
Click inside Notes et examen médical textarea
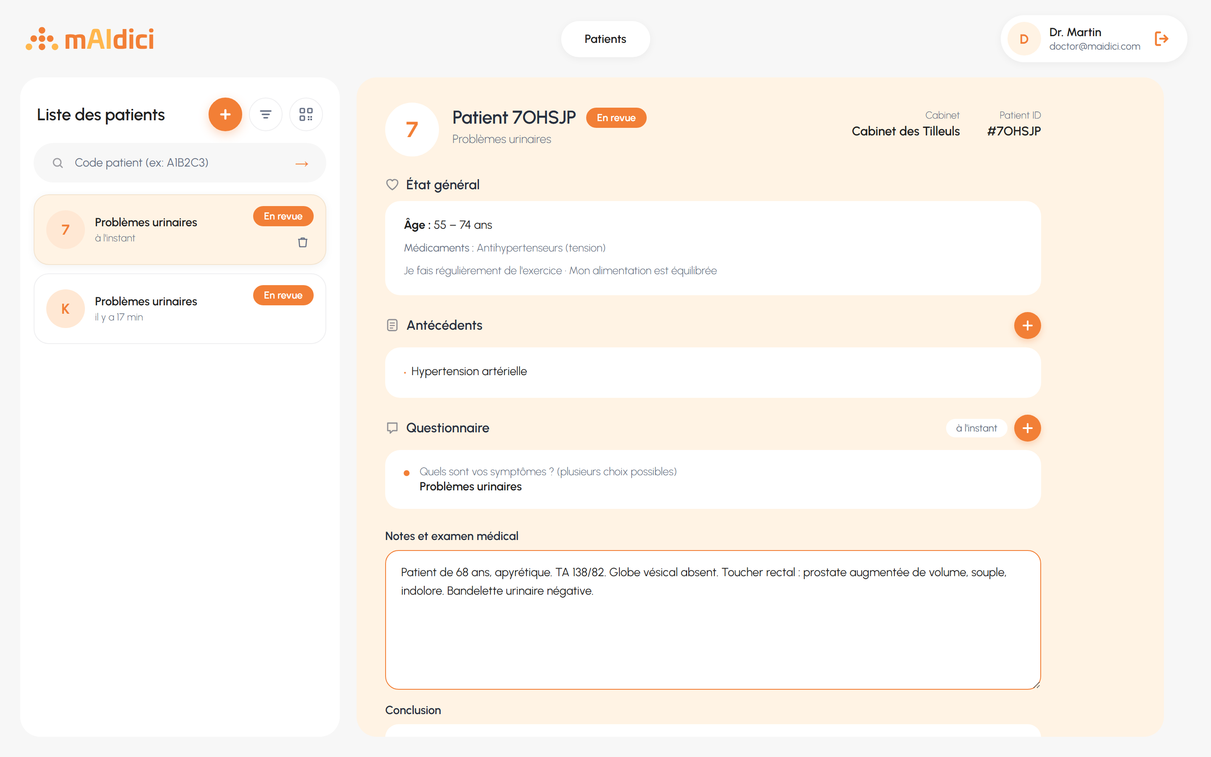click(x=713, y=620)
